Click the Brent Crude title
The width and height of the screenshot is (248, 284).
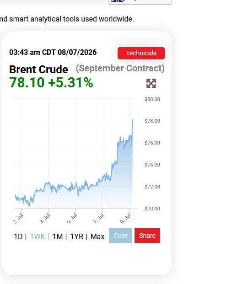[38, 70]
